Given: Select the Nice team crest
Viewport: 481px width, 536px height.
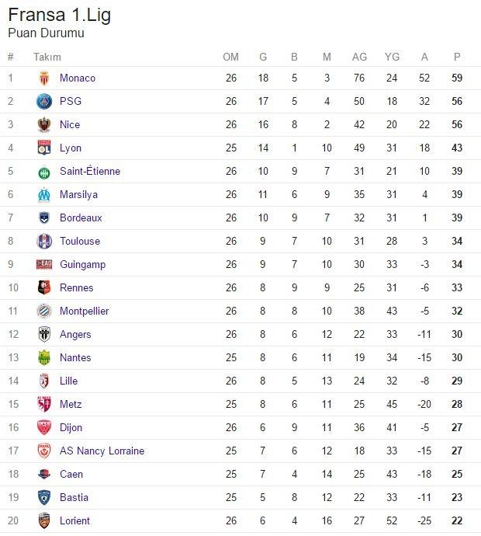Looking at the screenshot, I should pos(44,125).
